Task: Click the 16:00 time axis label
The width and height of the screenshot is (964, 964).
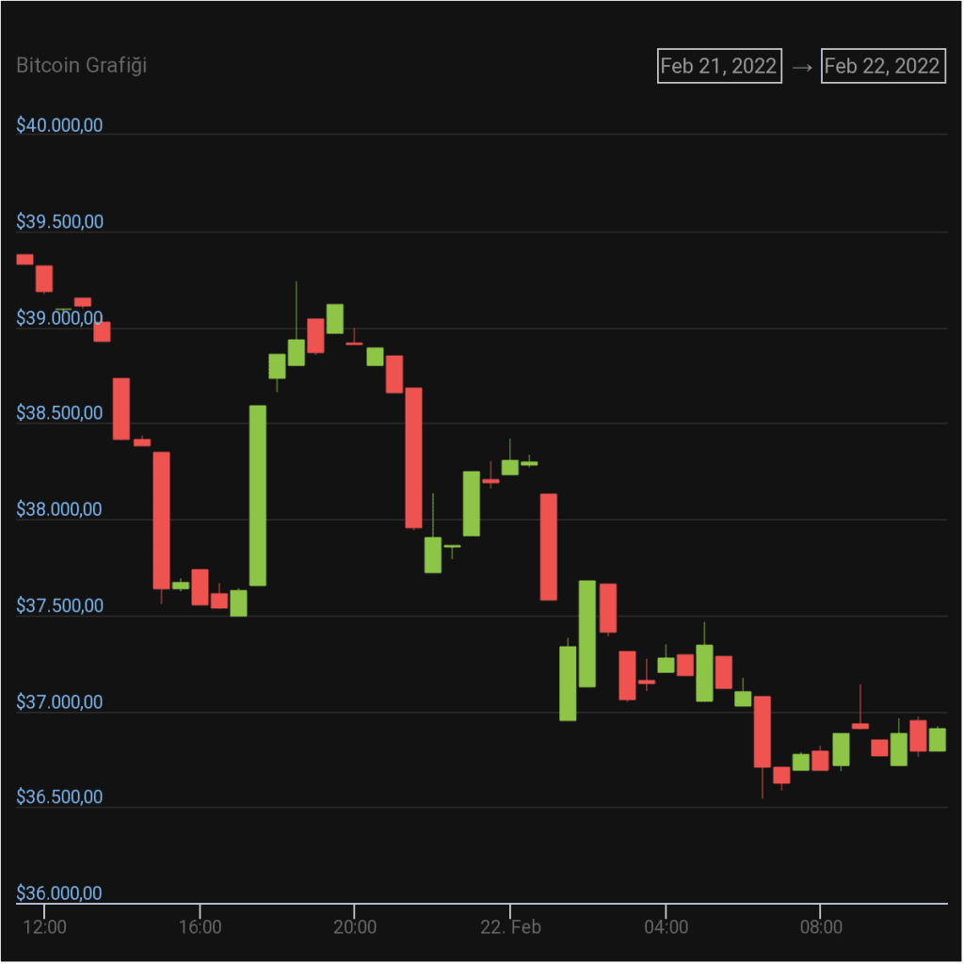Action: [200, 926]
